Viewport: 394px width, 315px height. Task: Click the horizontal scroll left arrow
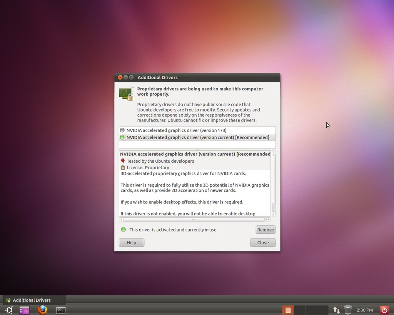coord(121,220)
